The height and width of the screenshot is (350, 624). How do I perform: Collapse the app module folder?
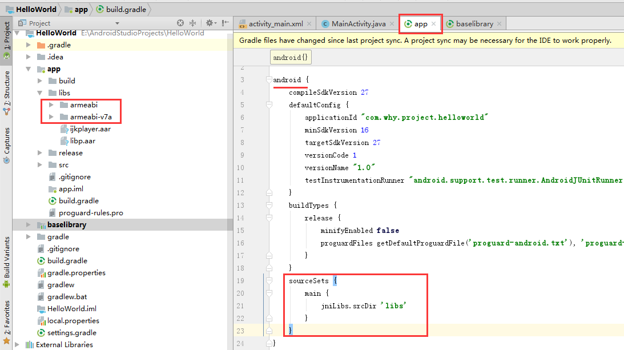[x=28, y=69]
